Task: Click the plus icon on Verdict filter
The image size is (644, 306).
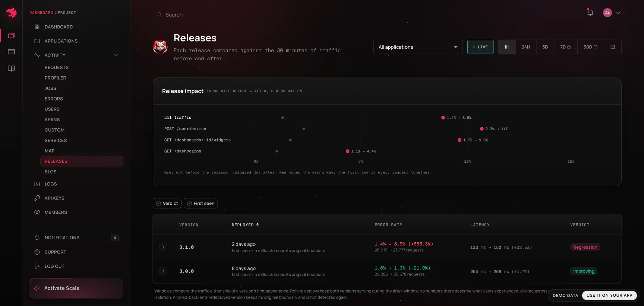Action: click(x=158, y=203)
